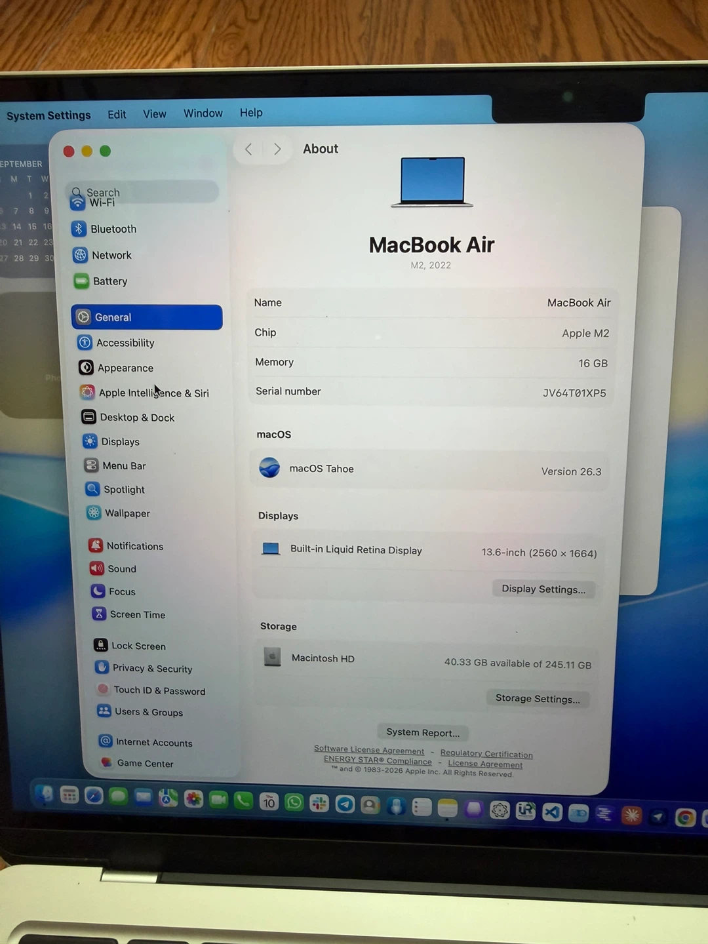Open the License Agreement link
The height and width of the screenshot is (944, 708).
coord(485,764)
